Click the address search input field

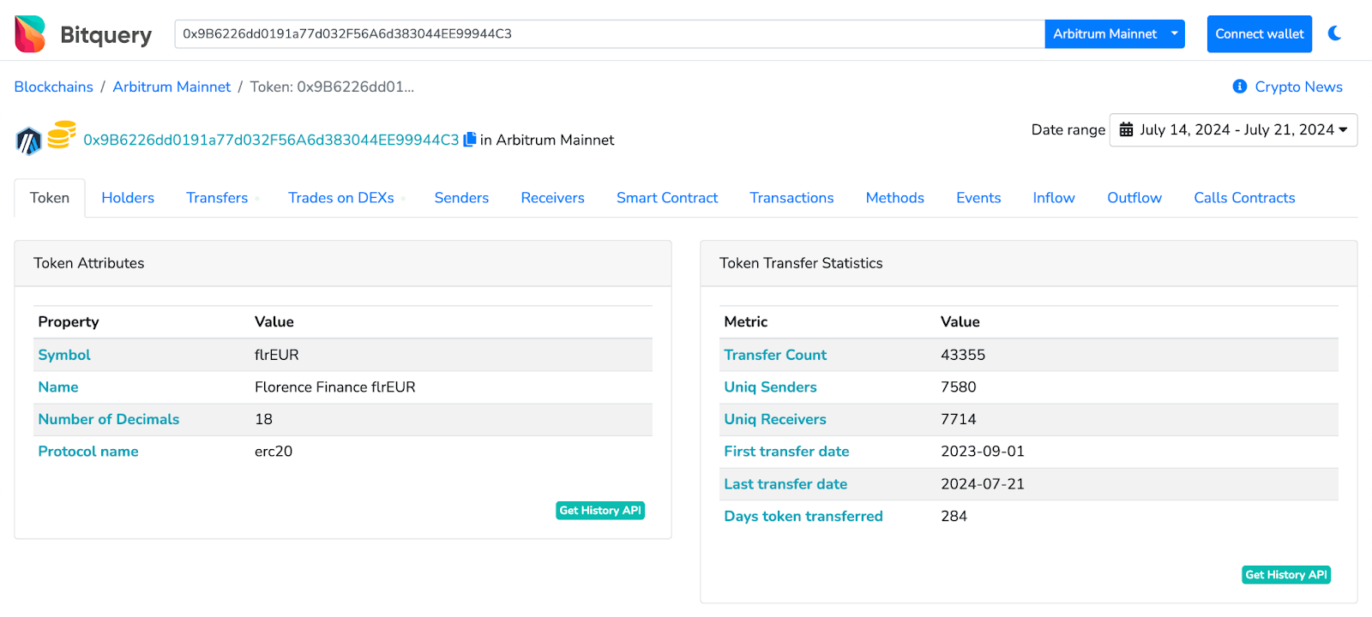coord(610,34)
